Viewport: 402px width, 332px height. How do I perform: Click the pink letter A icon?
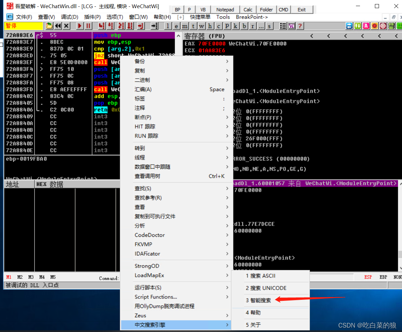(366, 26)
